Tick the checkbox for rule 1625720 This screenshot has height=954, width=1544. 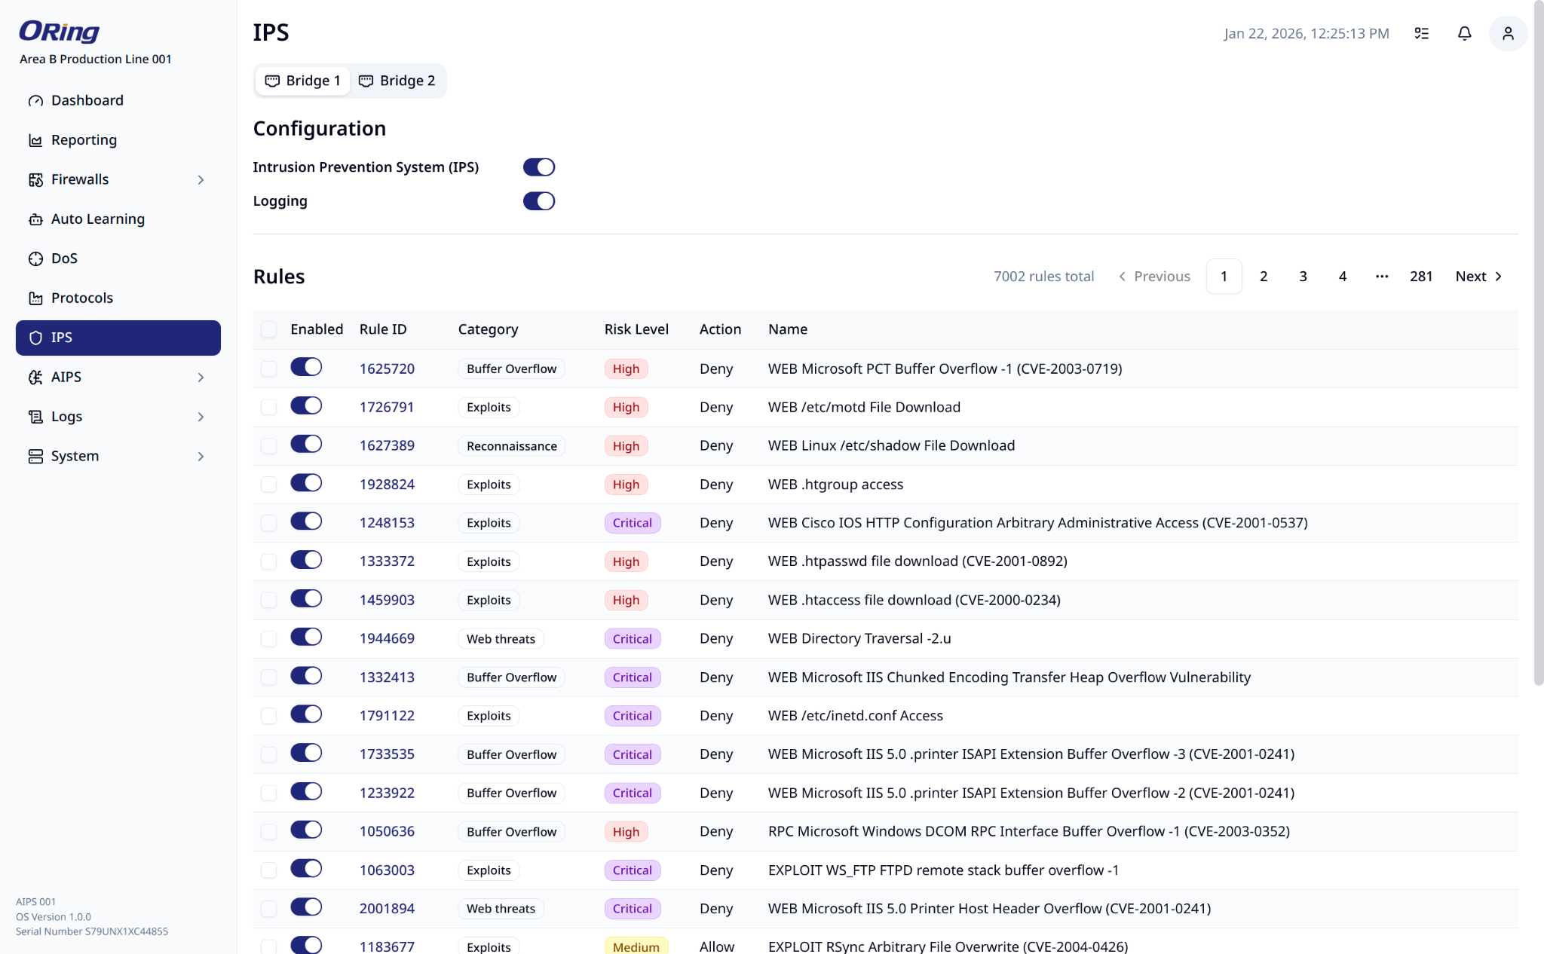(268, 368)
